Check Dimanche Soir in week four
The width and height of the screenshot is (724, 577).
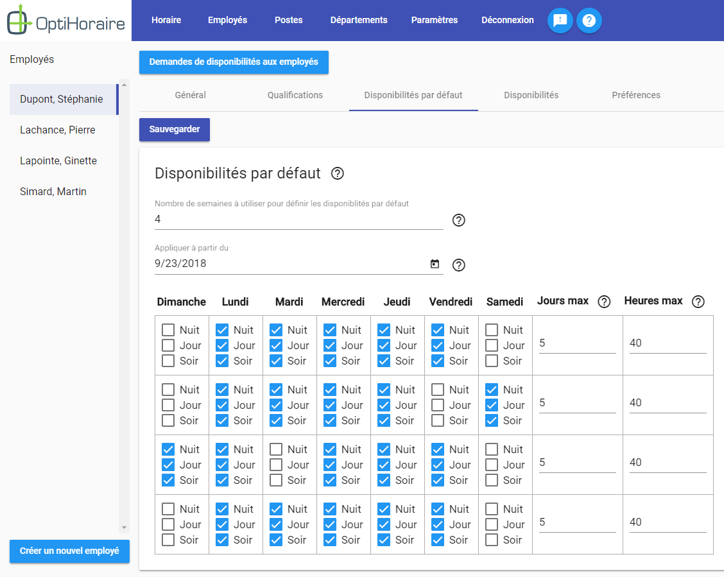tap(168, 540)
